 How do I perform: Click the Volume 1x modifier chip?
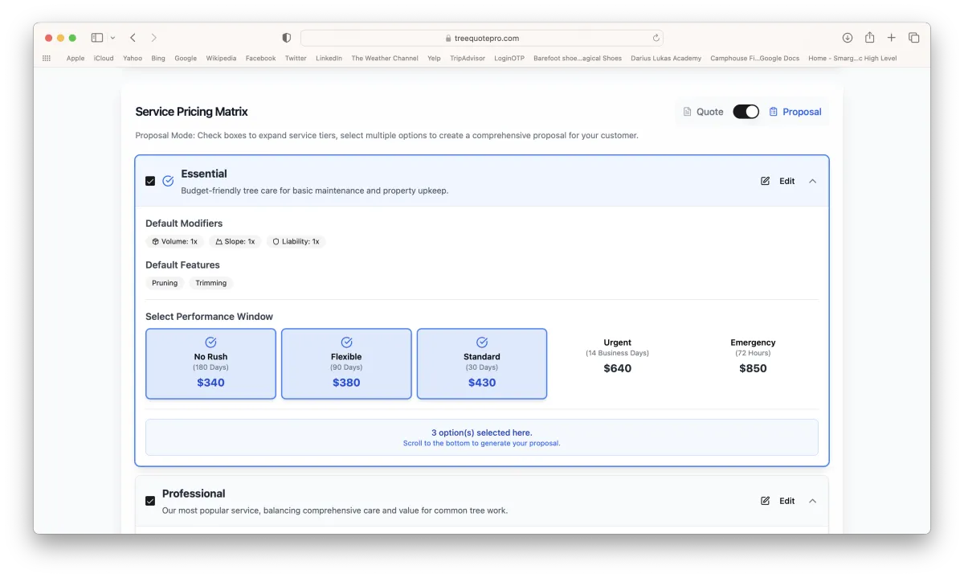tap(174, 241)
